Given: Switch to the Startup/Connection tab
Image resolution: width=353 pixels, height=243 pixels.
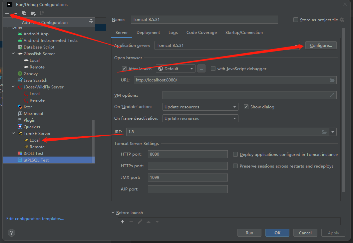Looking at the screenshot, I should 244,33.
